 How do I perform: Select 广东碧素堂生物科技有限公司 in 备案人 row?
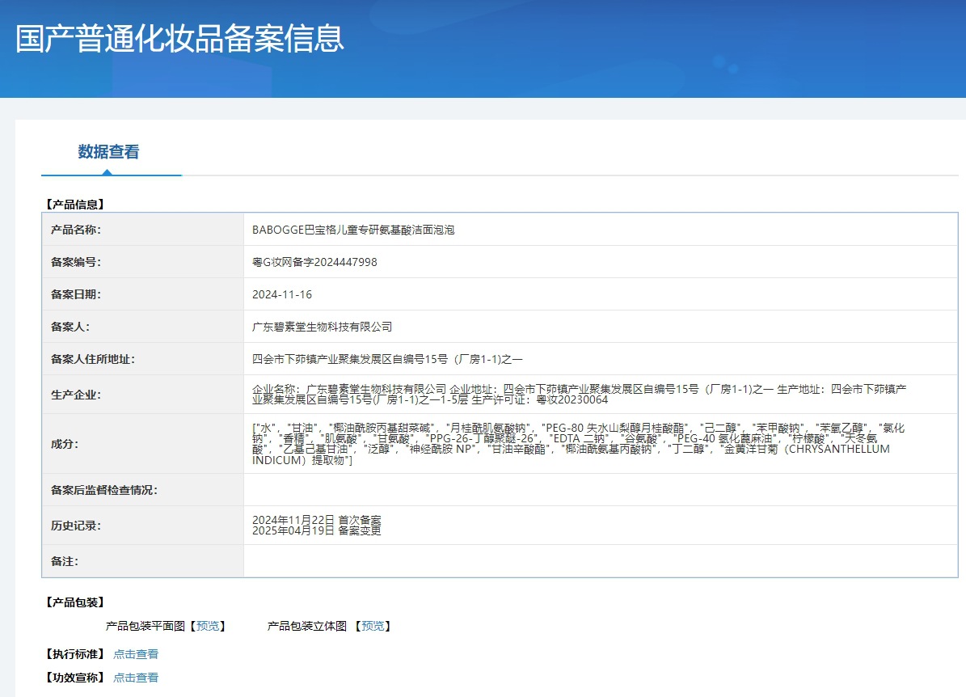tap(323, 327)
